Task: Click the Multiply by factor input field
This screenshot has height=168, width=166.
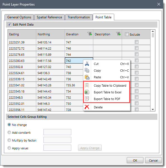Action: (57, 140)
